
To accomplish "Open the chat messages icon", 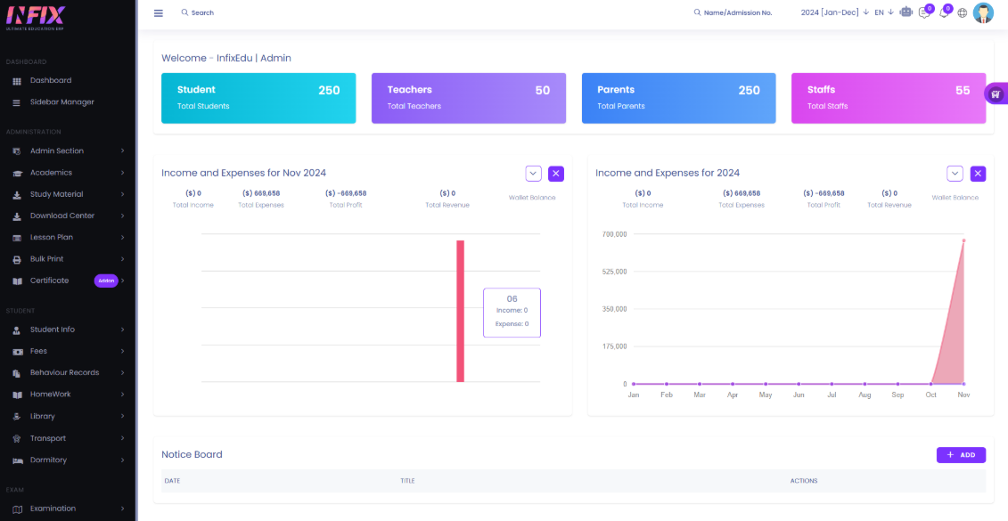I will click(924, 12).
